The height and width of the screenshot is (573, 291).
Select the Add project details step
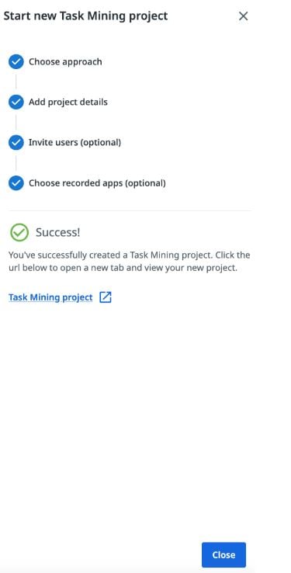tap(68, 102)
